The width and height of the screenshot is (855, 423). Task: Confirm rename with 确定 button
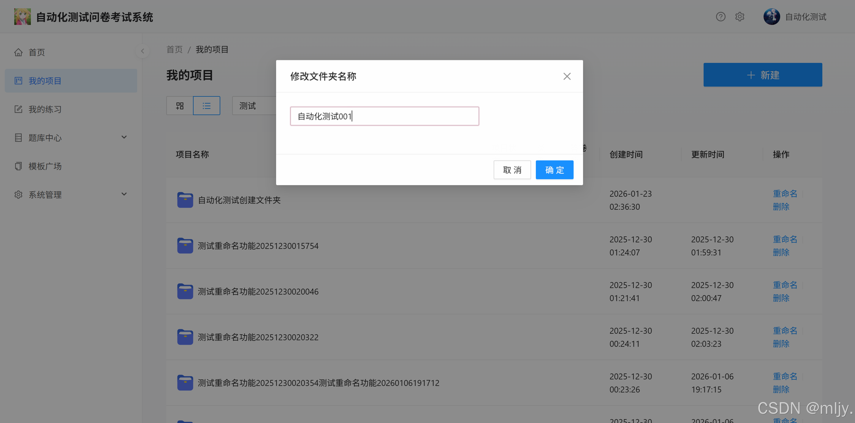(554, 170)
